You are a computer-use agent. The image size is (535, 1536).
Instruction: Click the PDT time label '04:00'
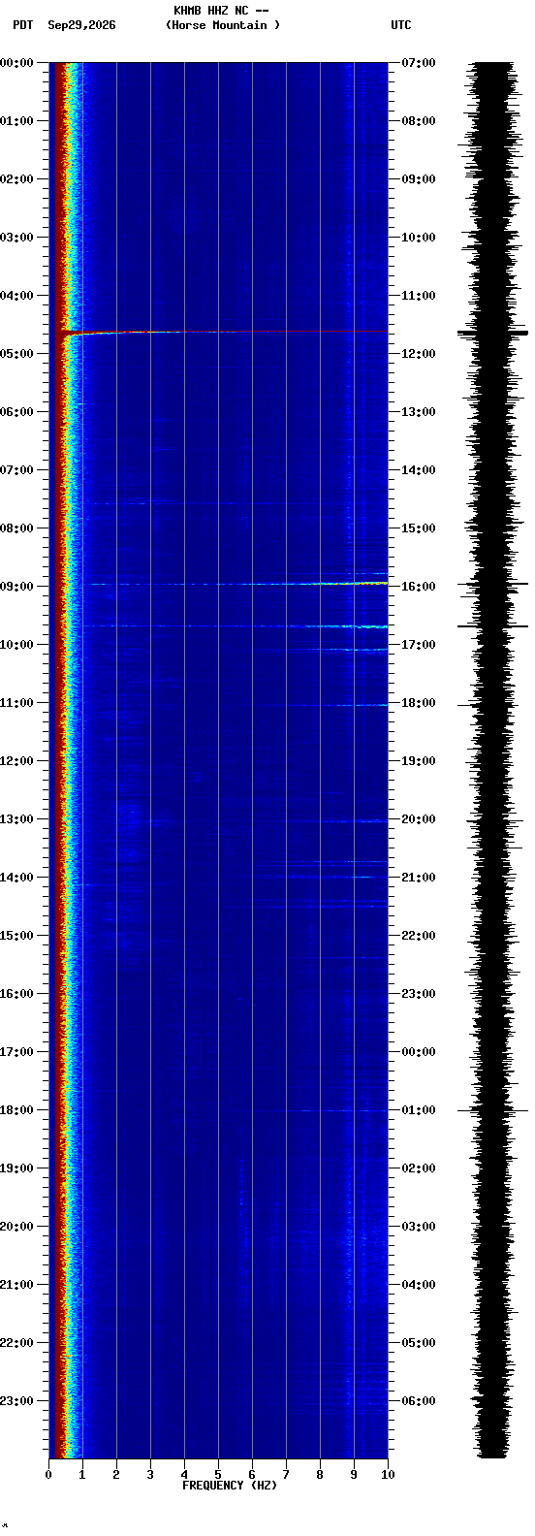pyautogui.click(x=16, y=296)
